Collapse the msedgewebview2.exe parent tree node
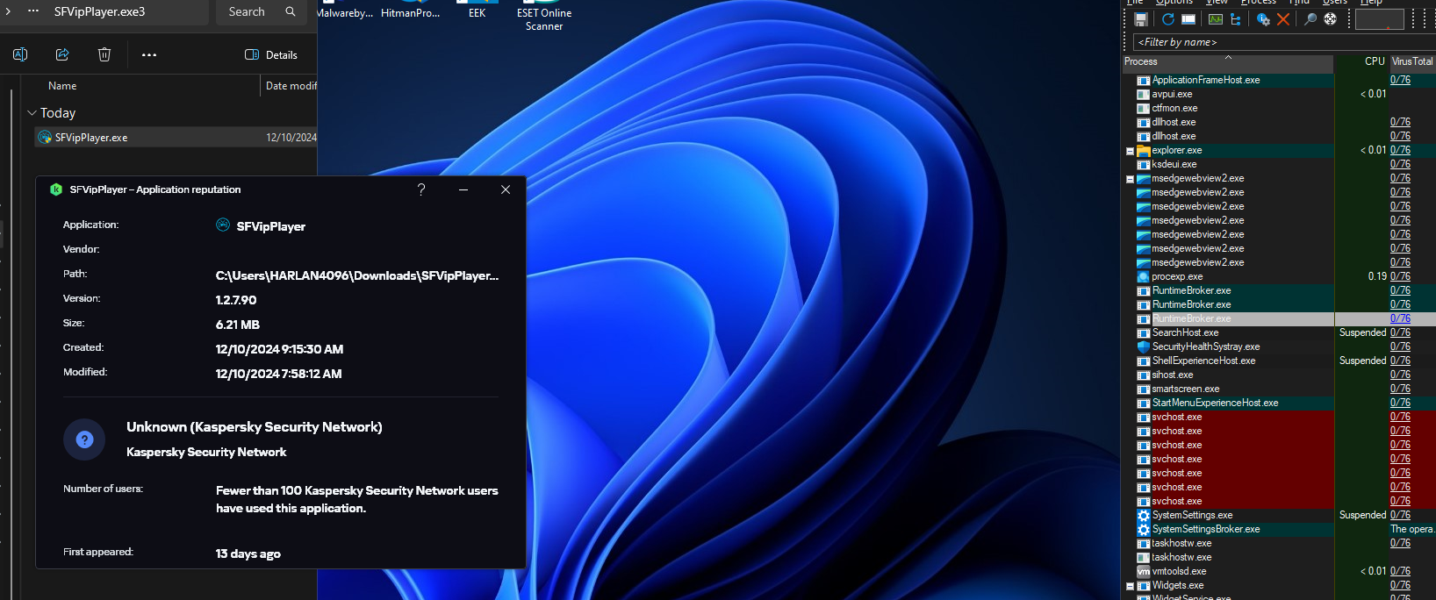 point(1130,179)
